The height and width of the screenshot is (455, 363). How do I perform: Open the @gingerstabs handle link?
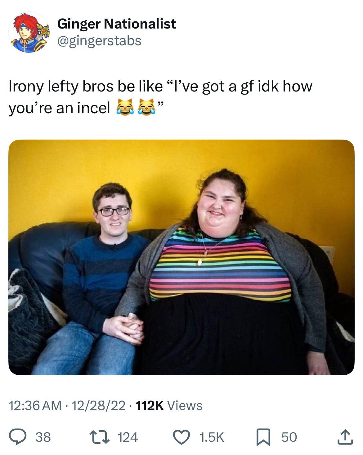click(99, 40)
